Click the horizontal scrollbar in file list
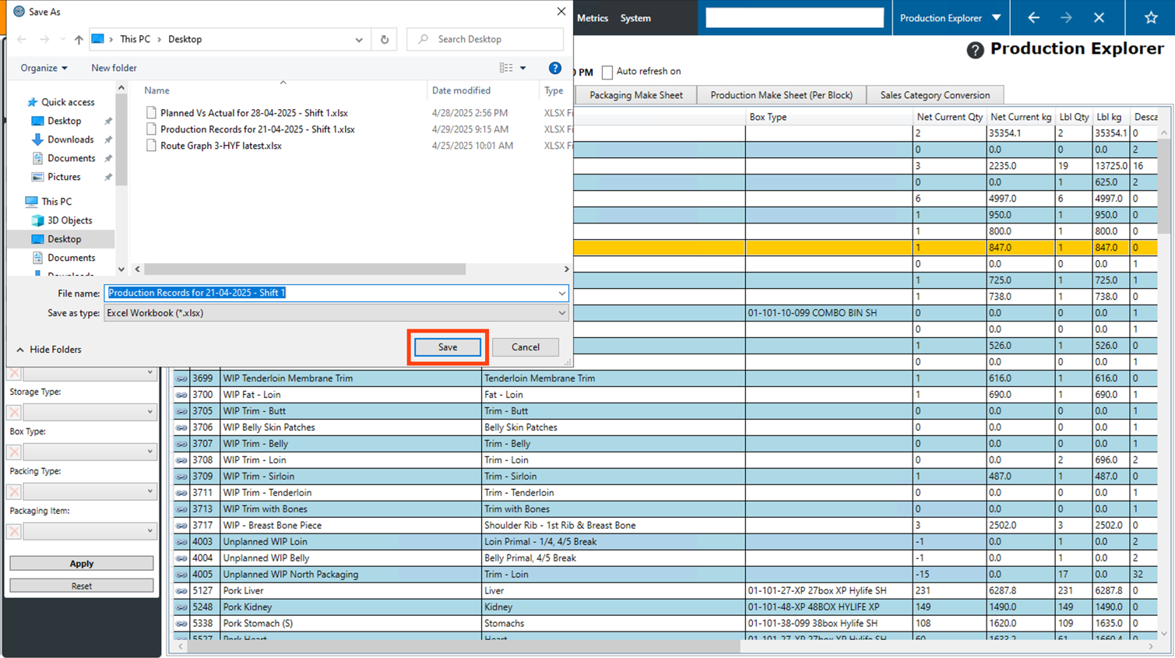 pyautogui.click(x=304, y=269)
